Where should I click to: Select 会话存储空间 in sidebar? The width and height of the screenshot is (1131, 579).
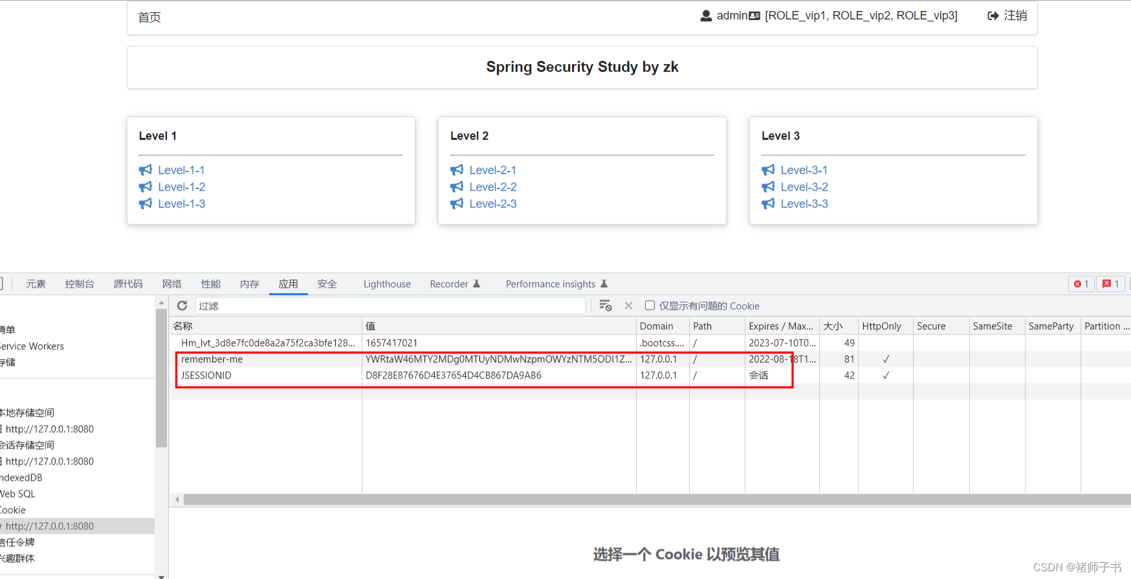pyautogui.click(x=27, y=445)
